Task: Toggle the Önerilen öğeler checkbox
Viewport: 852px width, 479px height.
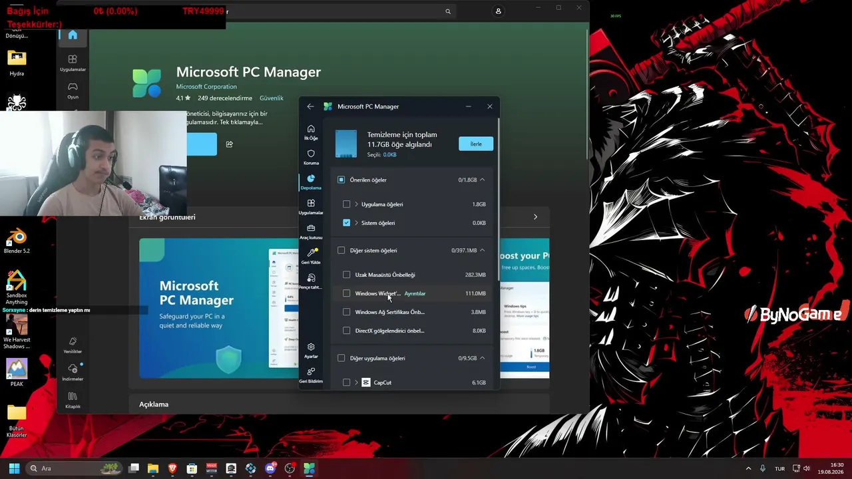Action: tap(341, 180)
